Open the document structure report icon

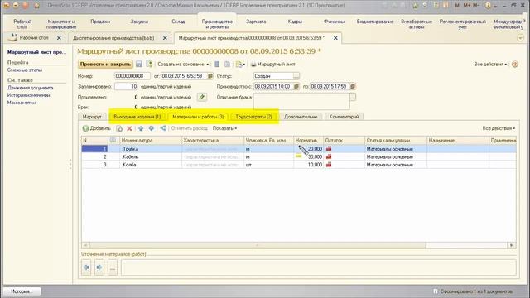pos(217,65)
